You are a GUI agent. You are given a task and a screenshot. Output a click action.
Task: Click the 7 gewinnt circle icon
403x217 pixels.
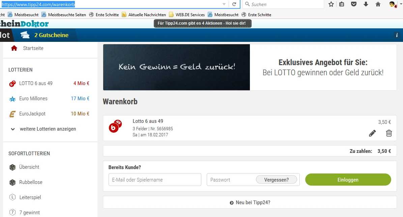(x=12, y=212)
